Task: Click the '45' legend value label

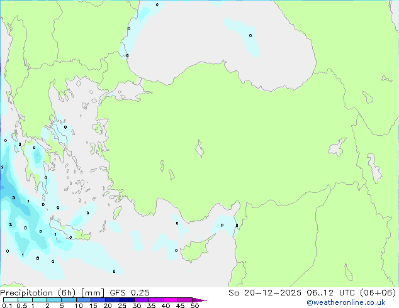Action: click(180, 305)
